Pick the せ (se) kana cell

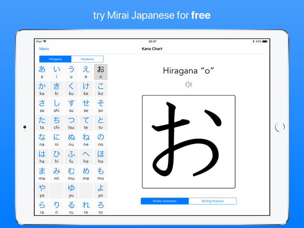point(86,106)
